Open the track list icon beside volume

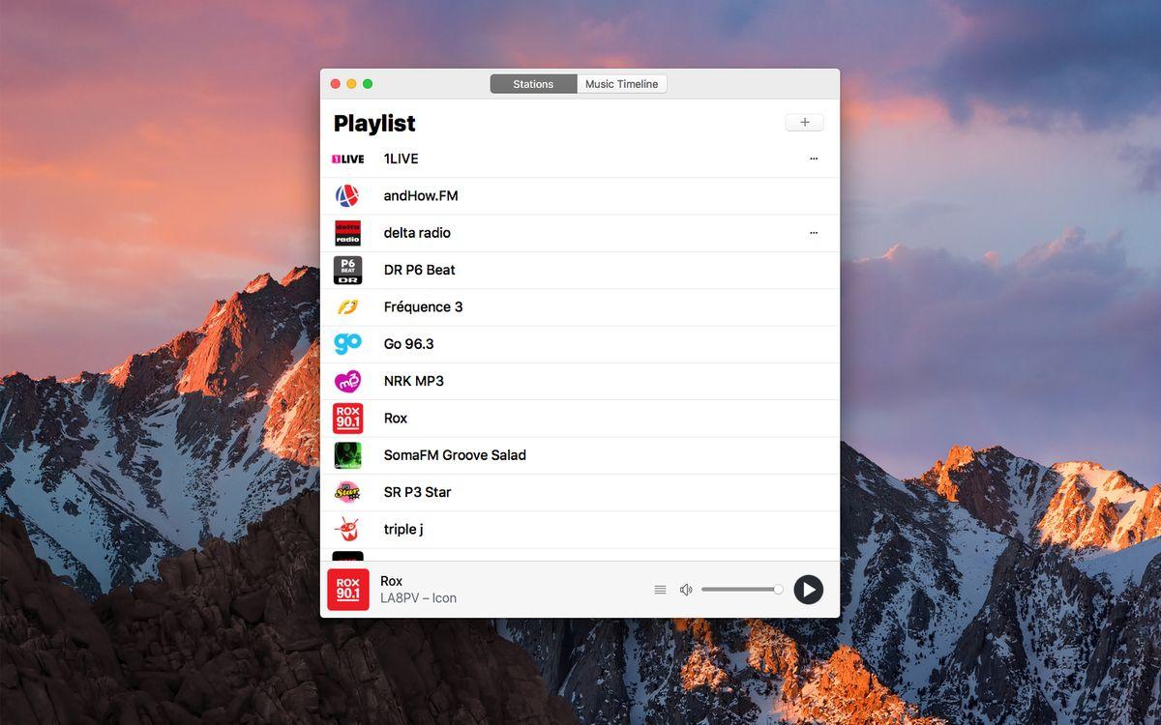[x=660, y=590]
